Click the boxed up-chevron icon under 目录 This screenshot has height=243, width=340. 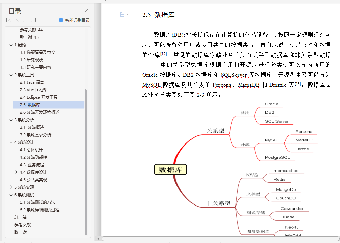coord(17,20)
